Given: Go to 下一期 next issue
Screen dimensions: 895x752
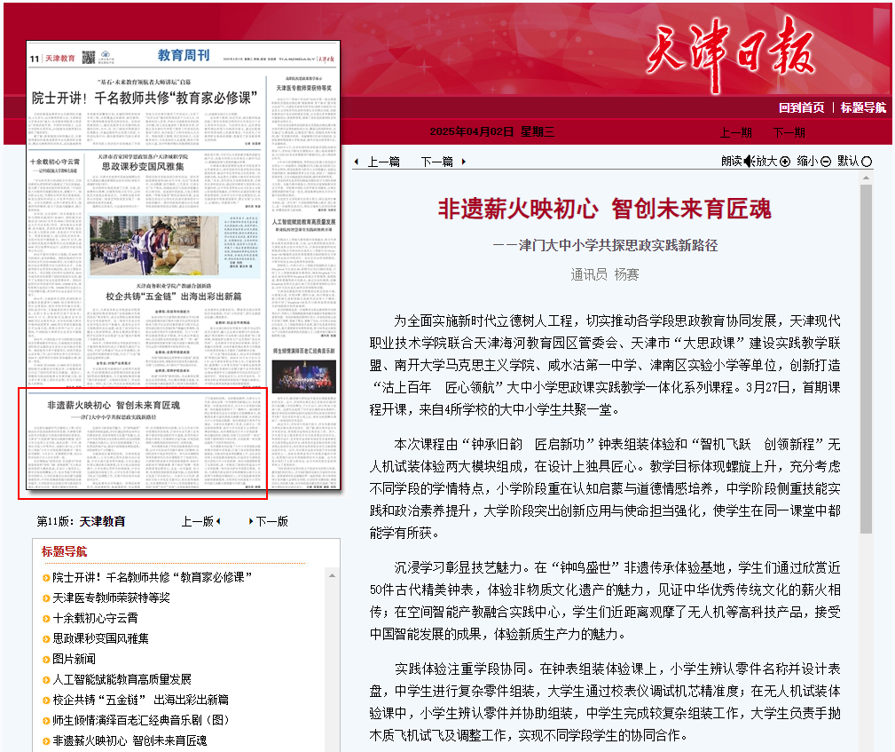Looking at the screenshot, I should [789, 132].
